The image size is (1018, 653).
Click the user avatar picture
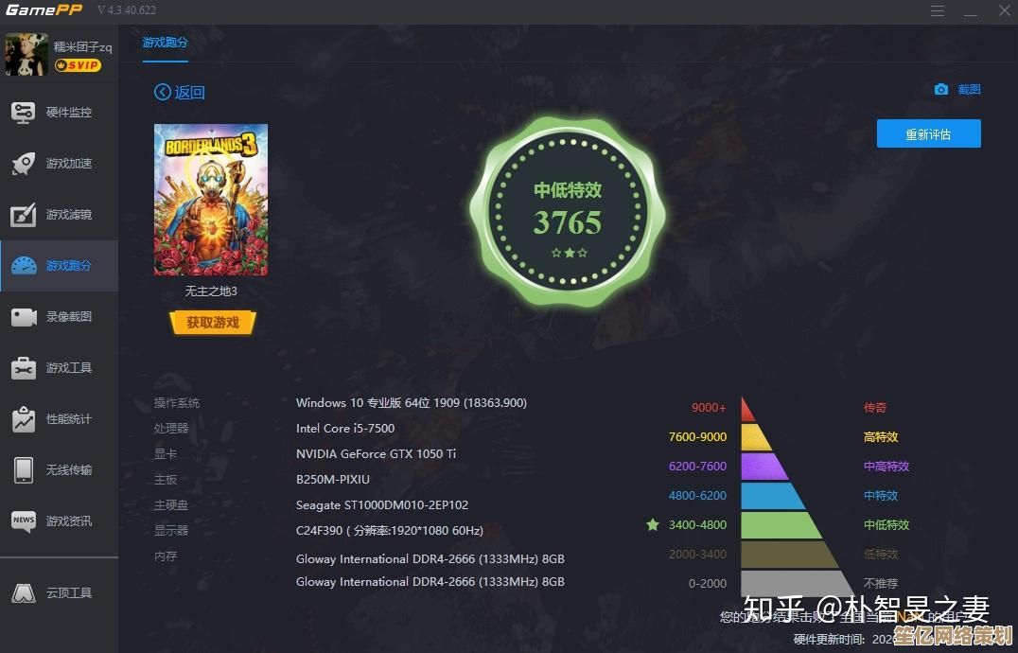26,55
